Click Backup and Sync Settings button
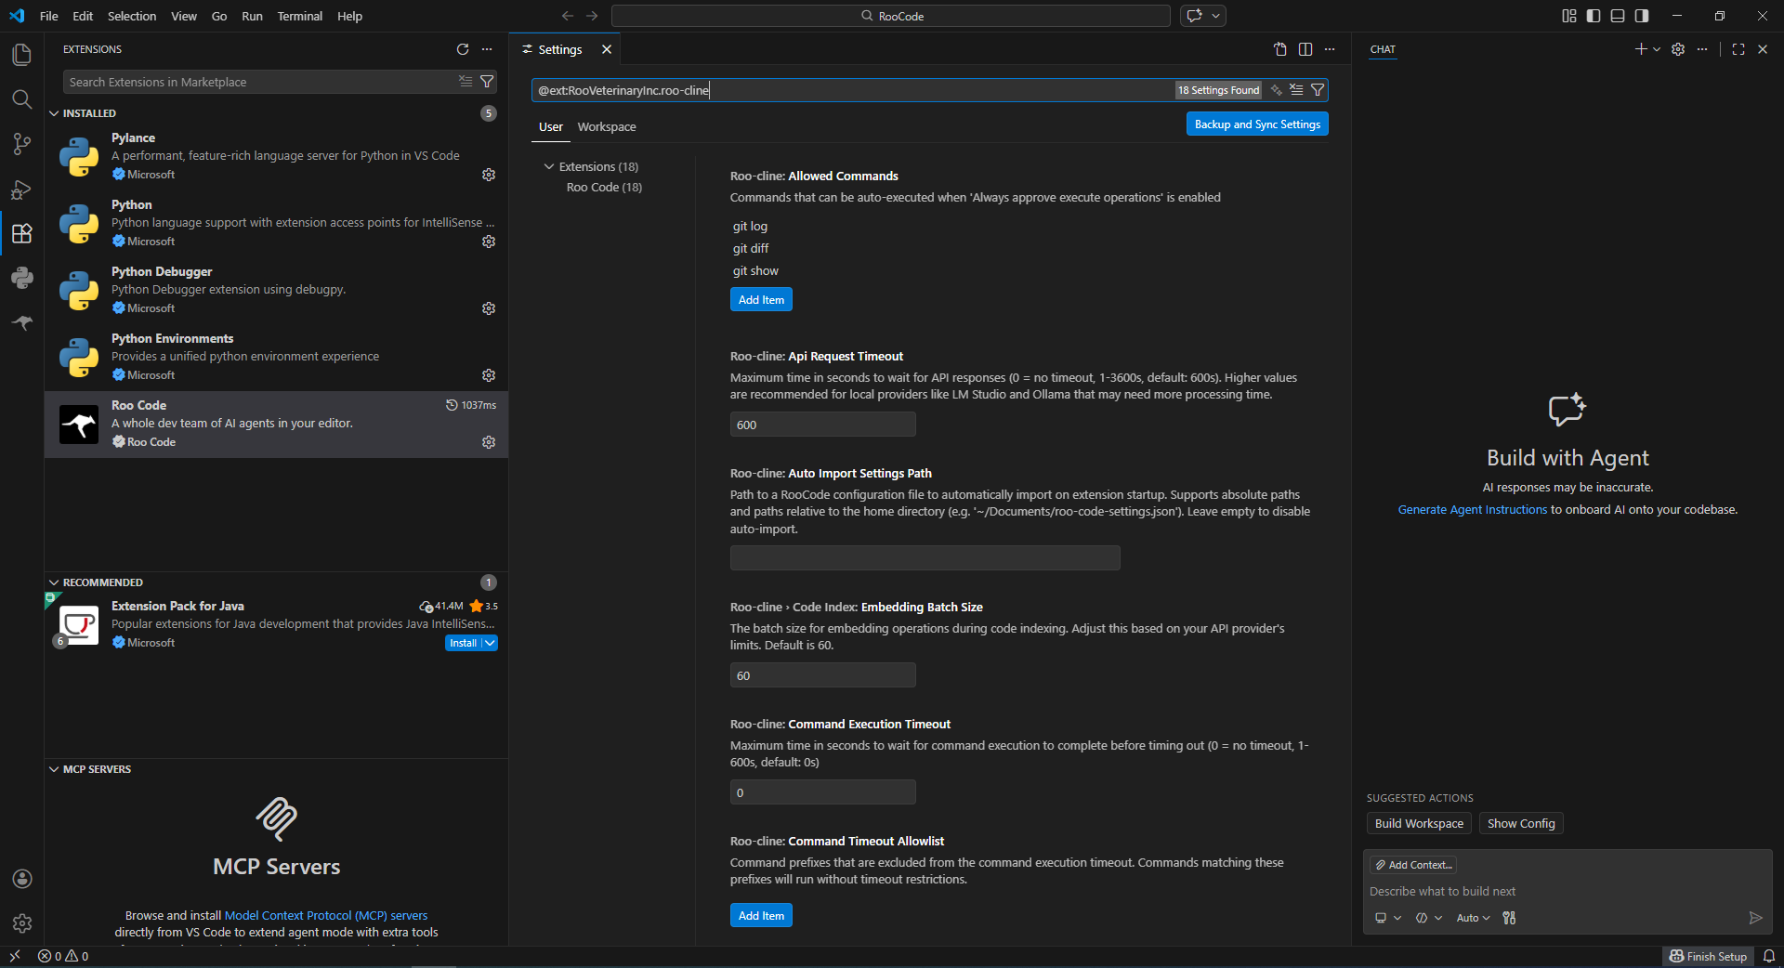The image size is (1784, 968). tap(1256, 124)
